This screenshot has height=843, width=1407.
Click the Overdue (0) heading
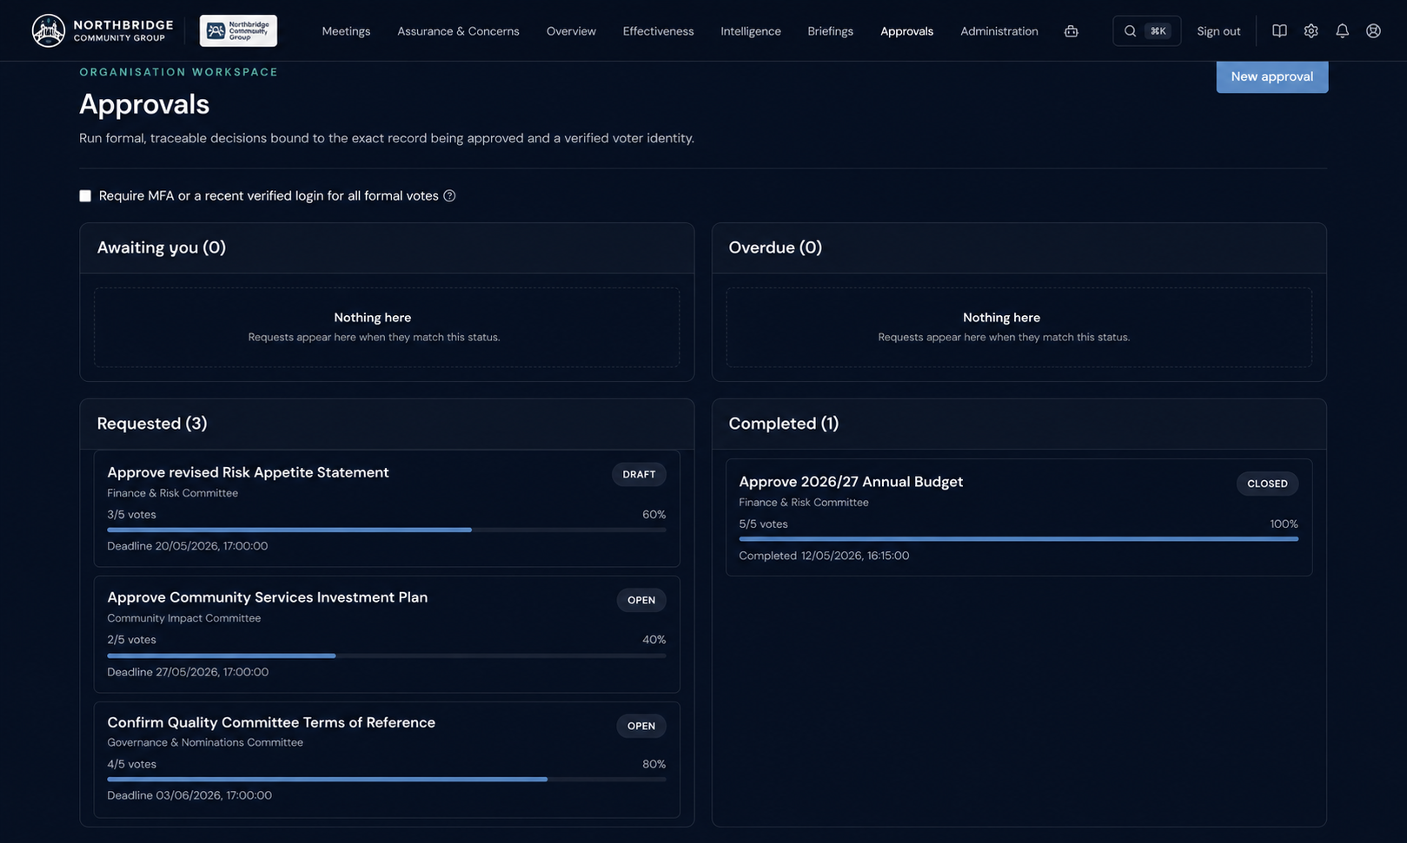(775, 247)
